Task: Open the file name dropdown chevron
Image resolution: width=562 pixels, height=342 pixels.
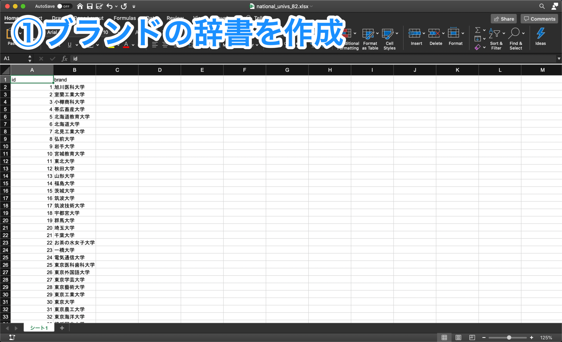Action: click(x=311, y=6)
